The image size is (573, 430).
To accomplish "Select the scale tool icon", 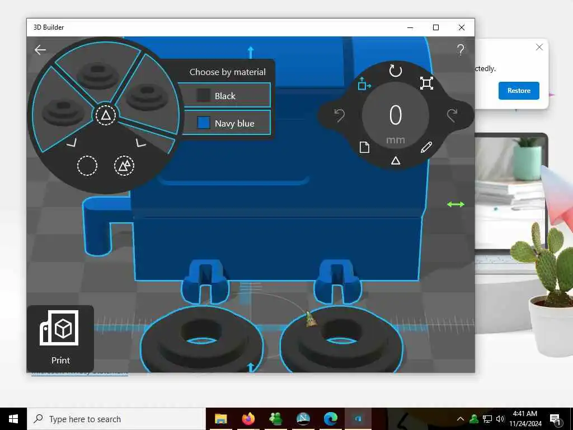I will [x=426, y=83].
